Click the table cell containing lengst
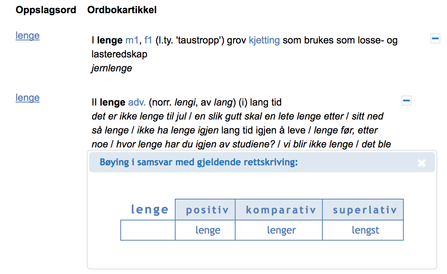447x274 pixels. tap(363, 230)
